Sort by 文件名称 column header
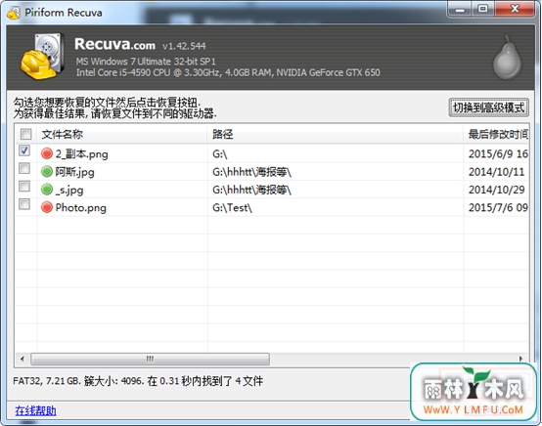This screenshot has height=426, width=542. 122,134
